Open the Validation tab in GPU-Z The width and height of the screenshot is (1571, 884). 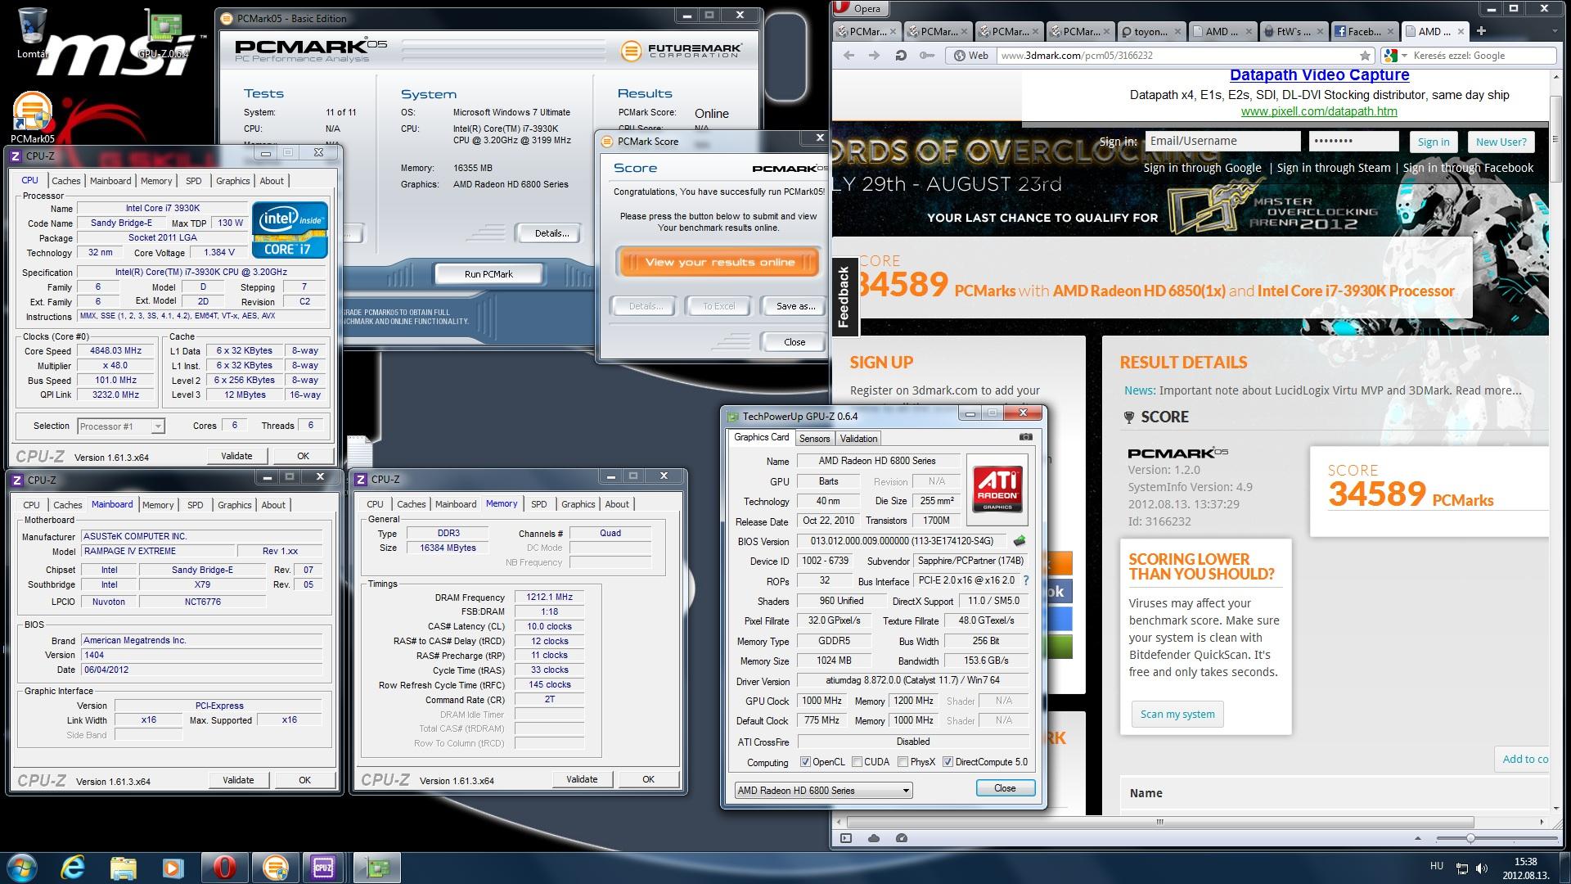click(858, 439)
